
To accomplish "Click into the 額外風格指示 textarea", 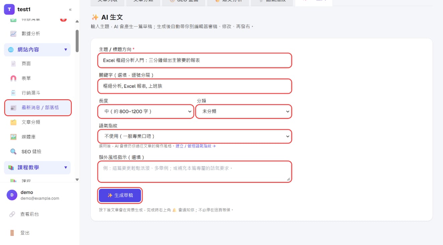I will (x=195, y=172).
